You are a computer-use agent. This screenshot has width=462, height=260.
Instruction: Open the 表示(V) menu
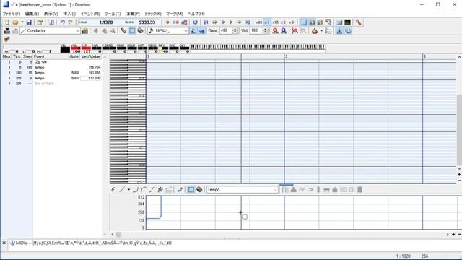(51, 14)
